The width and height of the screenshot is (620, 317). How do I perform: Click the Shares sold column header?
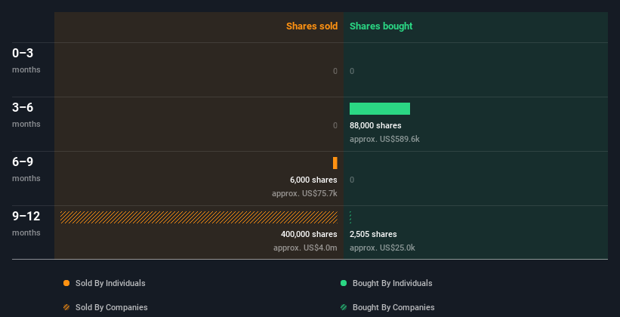pos(312,26)
